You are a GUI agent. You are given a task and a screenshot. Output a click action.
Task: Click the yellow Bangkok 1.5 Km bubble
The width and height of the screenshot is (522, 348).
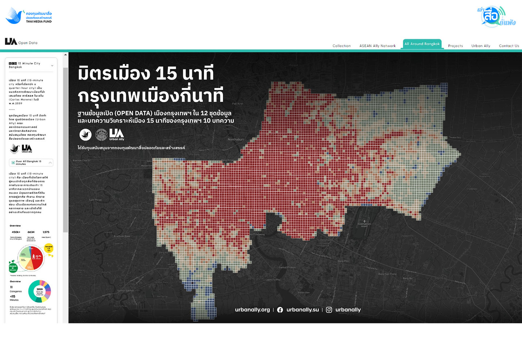[x=49, y=248]
